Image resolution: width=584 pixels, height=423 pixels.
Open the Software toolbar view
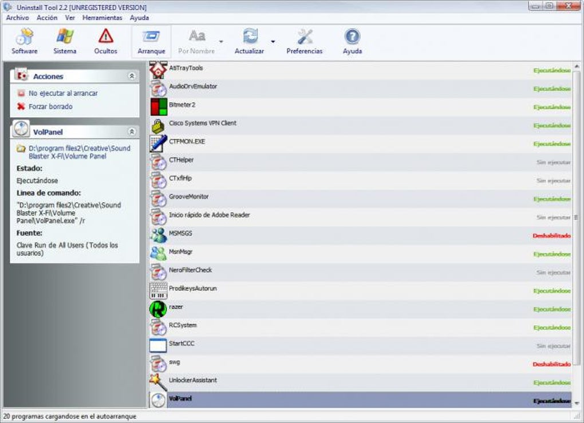tap(24, 42)
